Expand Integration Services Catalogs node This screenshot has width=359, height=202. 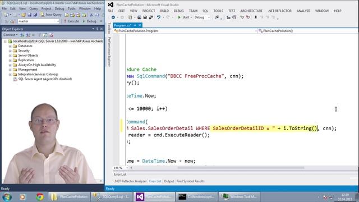coord(10,75)
